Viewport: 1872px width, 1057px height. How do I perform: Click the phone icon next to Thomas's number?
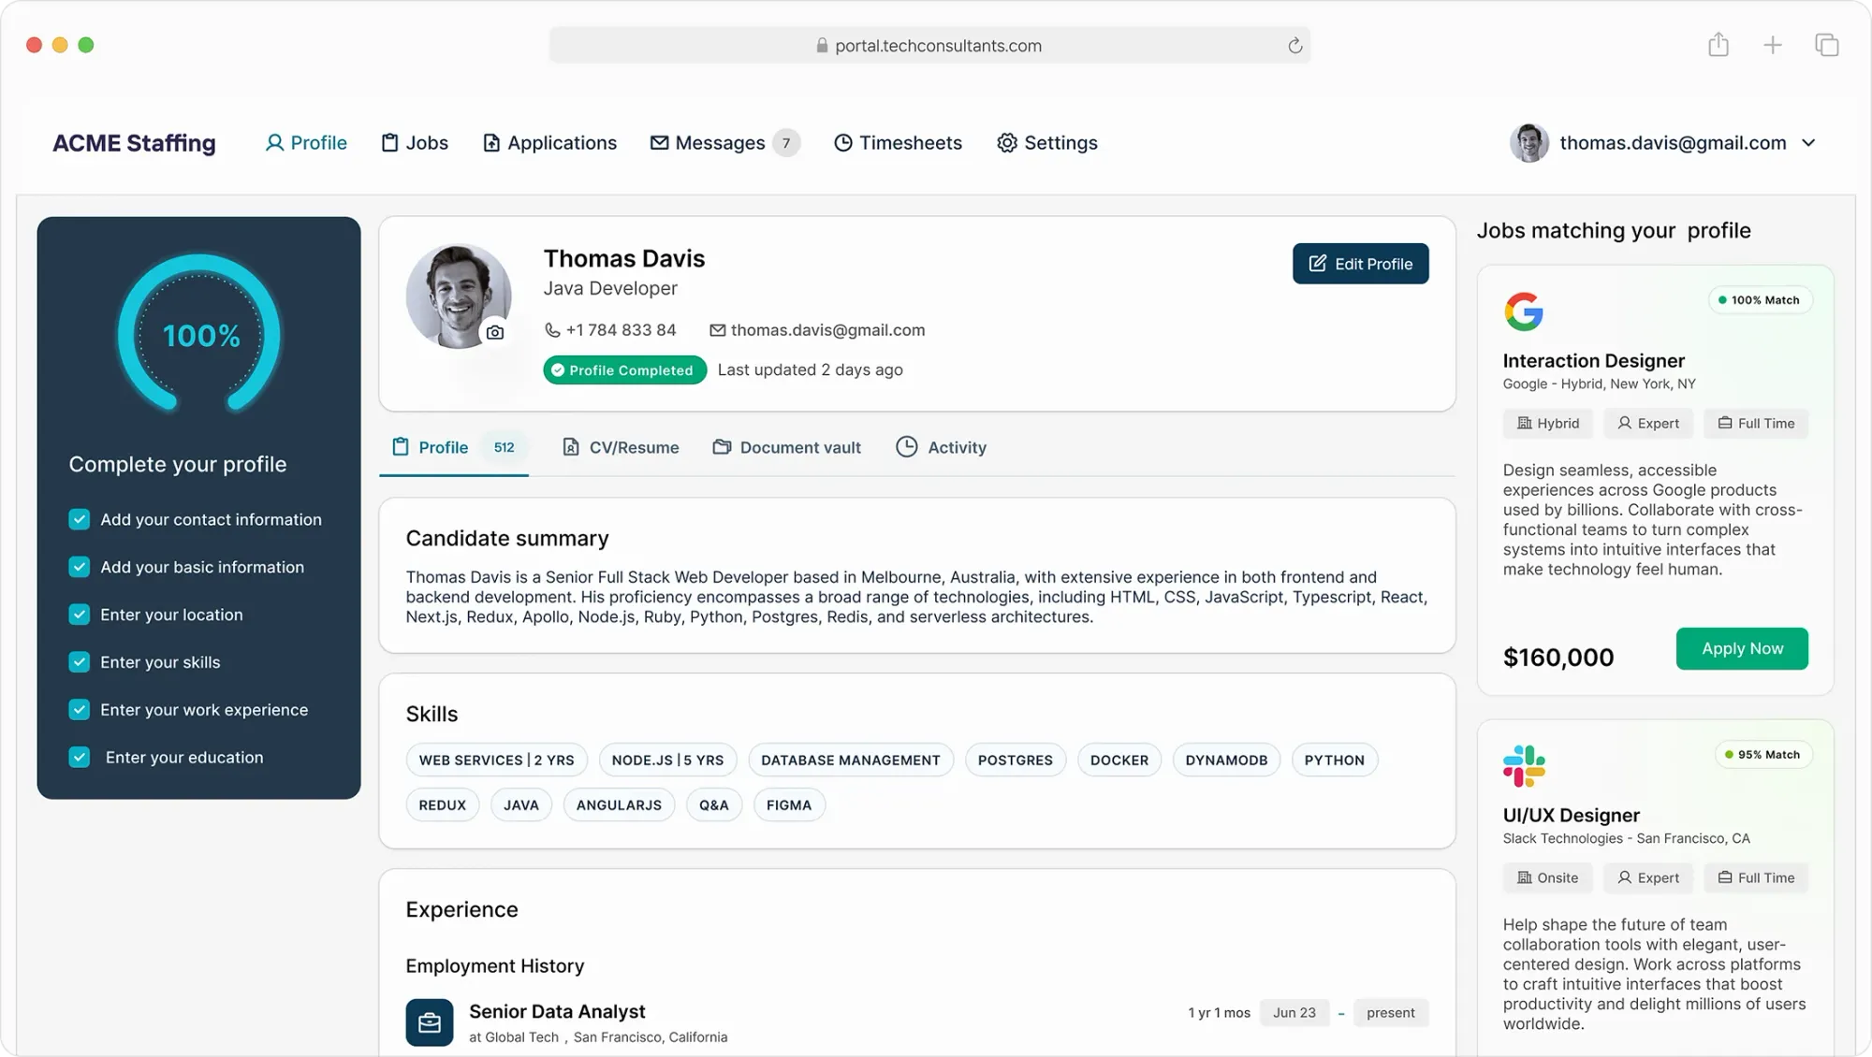[551, 330]
